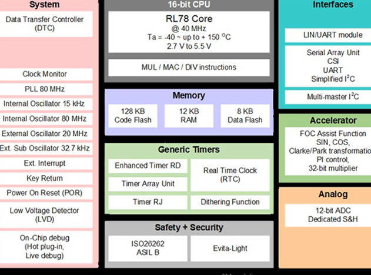Click the 12 KB RAM block

pyautogui.click(x=189, y=116)
